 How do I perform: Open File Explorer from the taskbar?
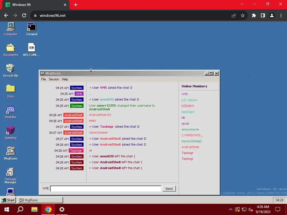(x=34, y=209)
